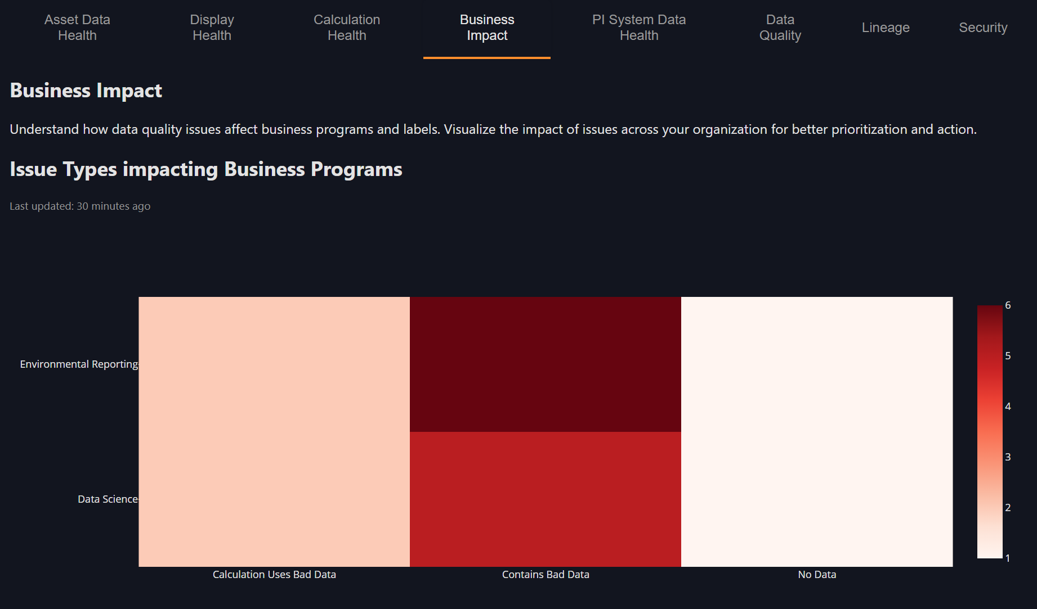Click the Environmental Reporting row label

coord(78,364)
